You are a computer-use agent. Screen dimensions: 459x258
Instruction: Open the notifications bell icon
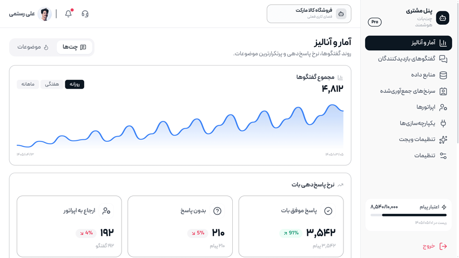69,13
